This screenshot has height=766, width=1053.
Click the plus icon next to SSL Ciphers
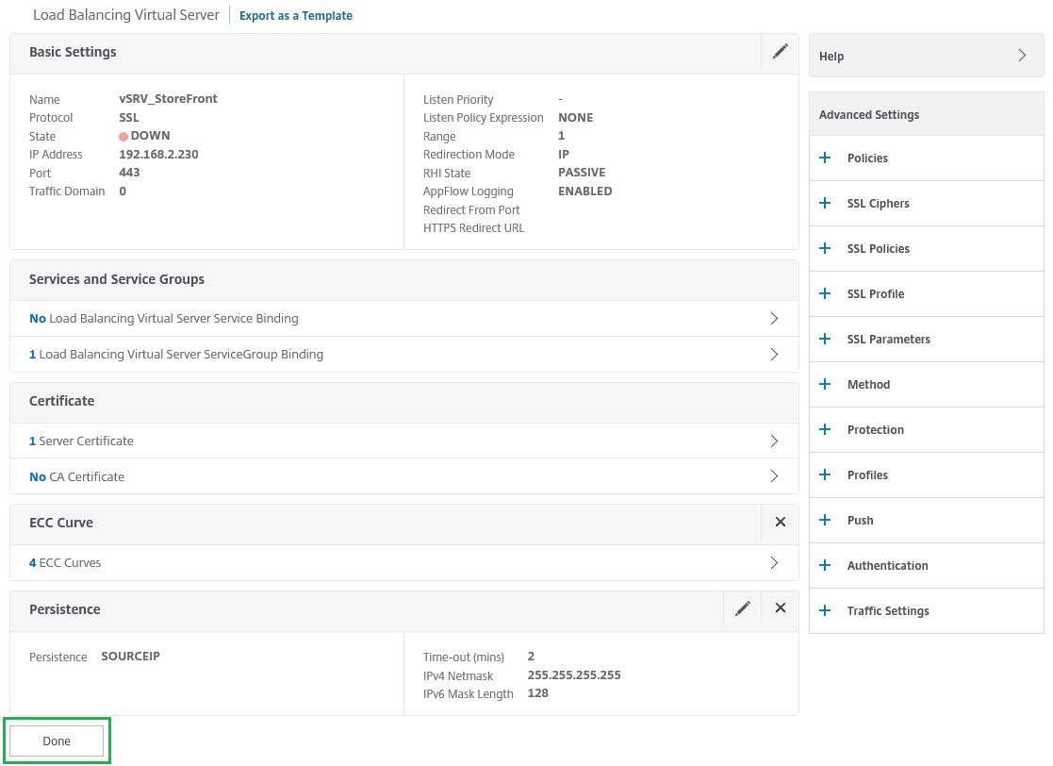(825, 203)
